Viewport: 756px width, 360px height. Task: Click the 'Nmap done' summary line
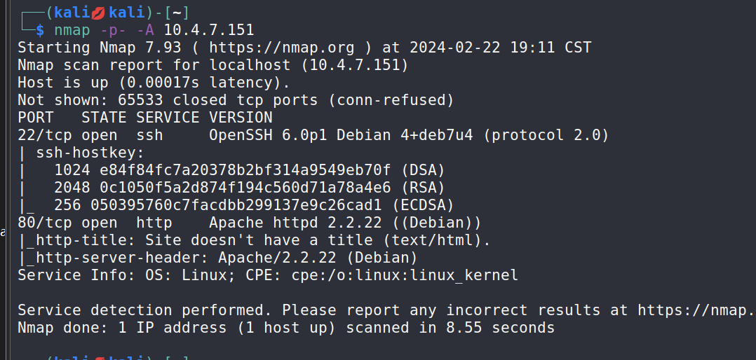pyautogui.click(x=285, y=327)
